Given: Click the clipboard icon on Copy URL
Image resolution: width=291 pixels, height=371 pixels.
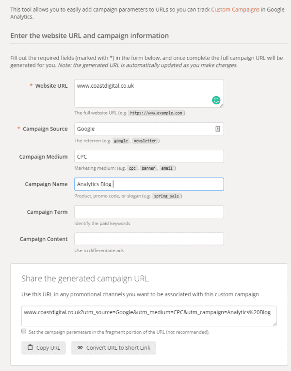Looking at the screenshot, I should coord(30,348).
